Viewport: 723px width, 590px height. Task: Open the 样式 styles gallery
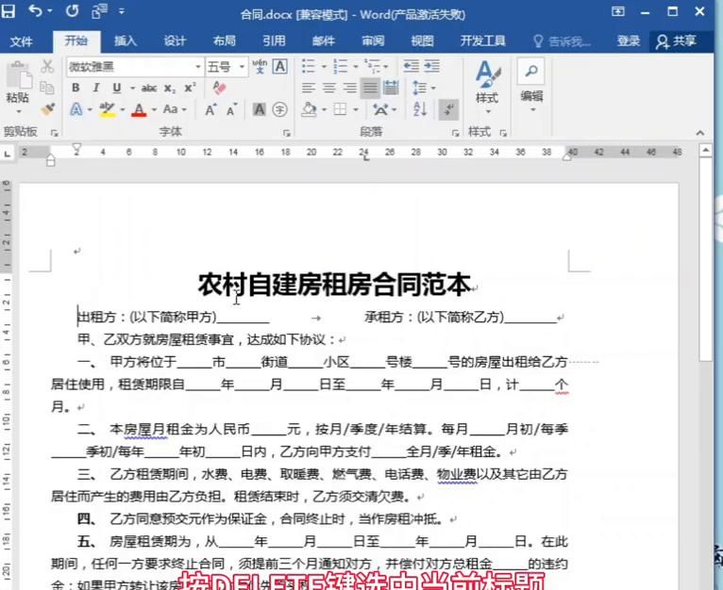coord(487,88)
